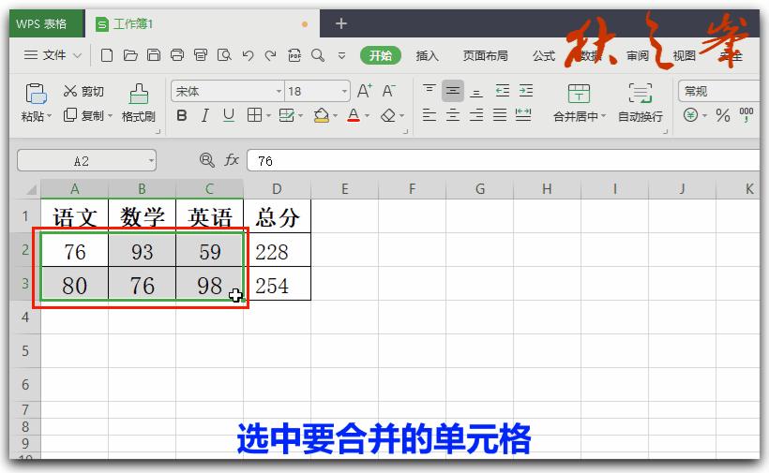Viewport: 769px width, 473px height.
Task: Click the Distributed alignment icon
Action: tap(523, 115)
